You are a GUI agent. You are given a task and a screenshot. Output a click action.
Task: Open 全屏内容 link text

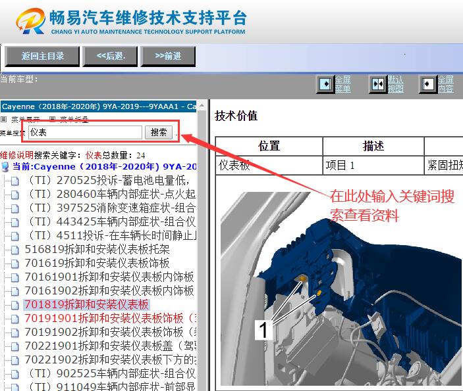pyautogui.click(x=446, y=84)
